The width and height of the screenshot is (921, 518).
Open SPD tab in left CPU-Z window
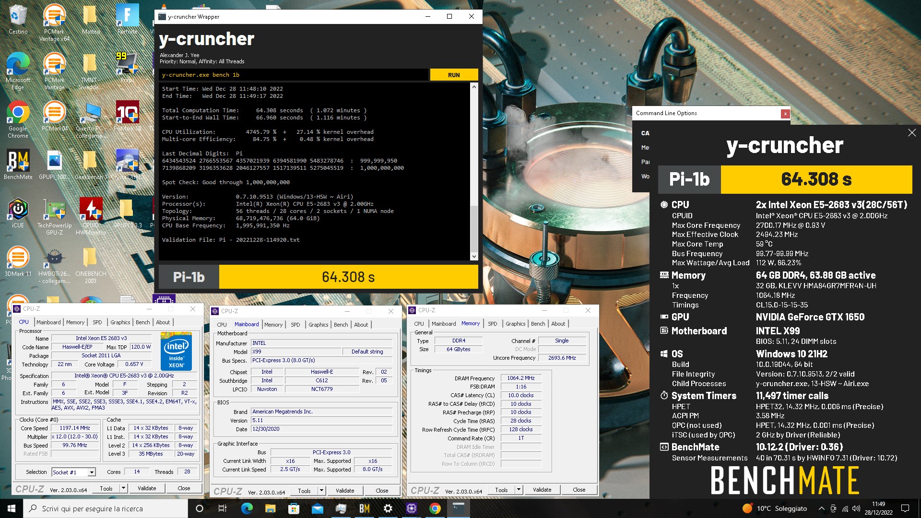pyautogui.click(x=97, y=322)
